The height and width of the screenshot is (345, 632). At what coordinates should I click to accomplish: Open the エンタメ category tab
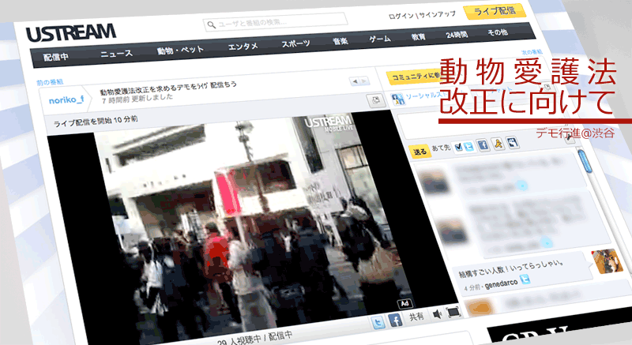[x=243, y=47]
